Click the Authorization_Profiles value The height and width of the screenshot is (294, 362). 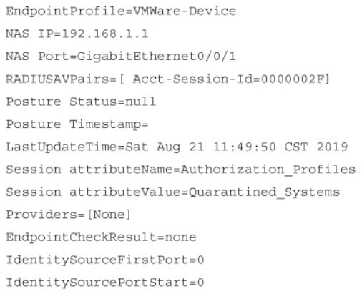click(x=268, y=170)
